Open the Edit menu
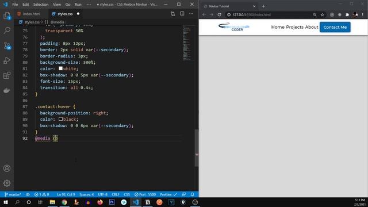368x207 pixels. click(x=25, y=5)
